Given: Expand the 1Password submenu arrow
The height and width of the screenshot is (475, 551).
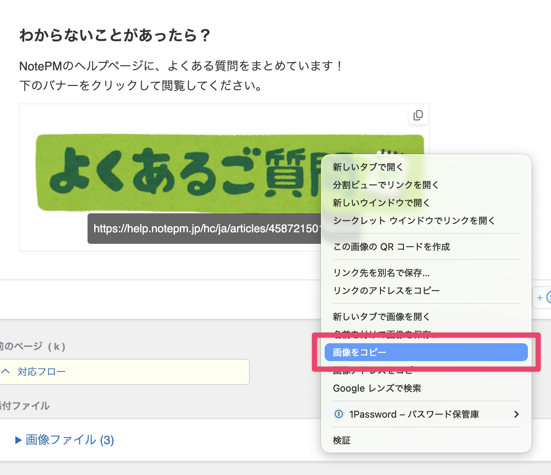Looking at the screenshot, I should tap(516, 414).
